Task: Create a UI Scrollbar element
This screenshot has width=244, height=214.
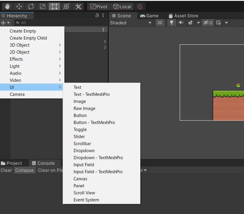Action: [102, 143]
